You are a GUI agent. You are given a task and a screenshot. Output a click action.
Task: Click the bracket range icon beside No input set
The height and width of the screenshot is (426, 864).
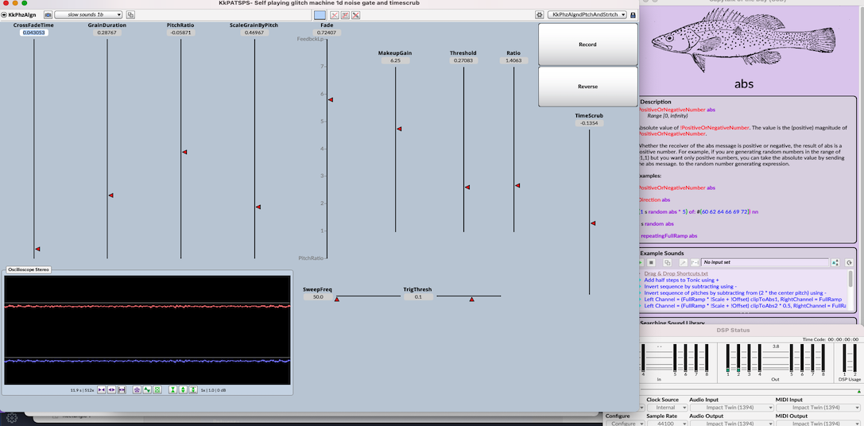[695, 262]
